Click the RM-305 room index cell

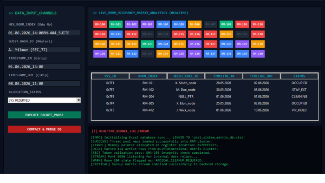pos(148,104)
